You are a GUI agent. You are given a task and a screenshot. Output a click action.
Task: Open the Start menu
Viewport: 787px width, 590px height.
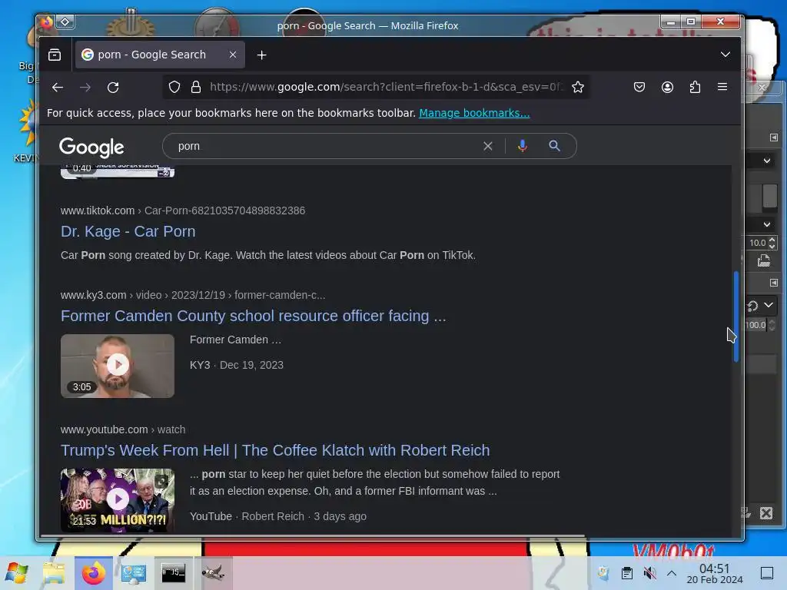(17, 573)
